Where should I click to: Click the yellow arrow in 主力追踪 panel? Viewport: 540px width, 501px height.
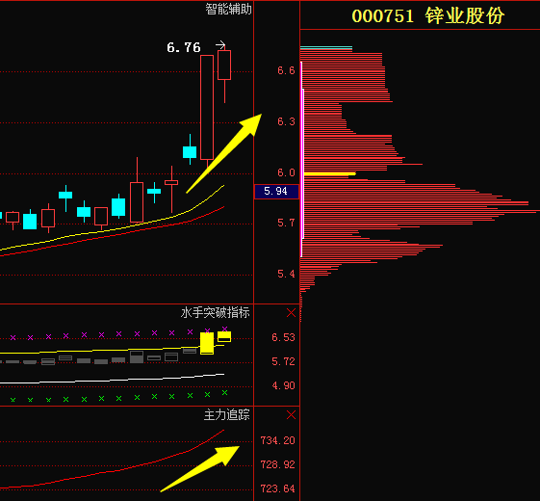click(x=200, y=468)
